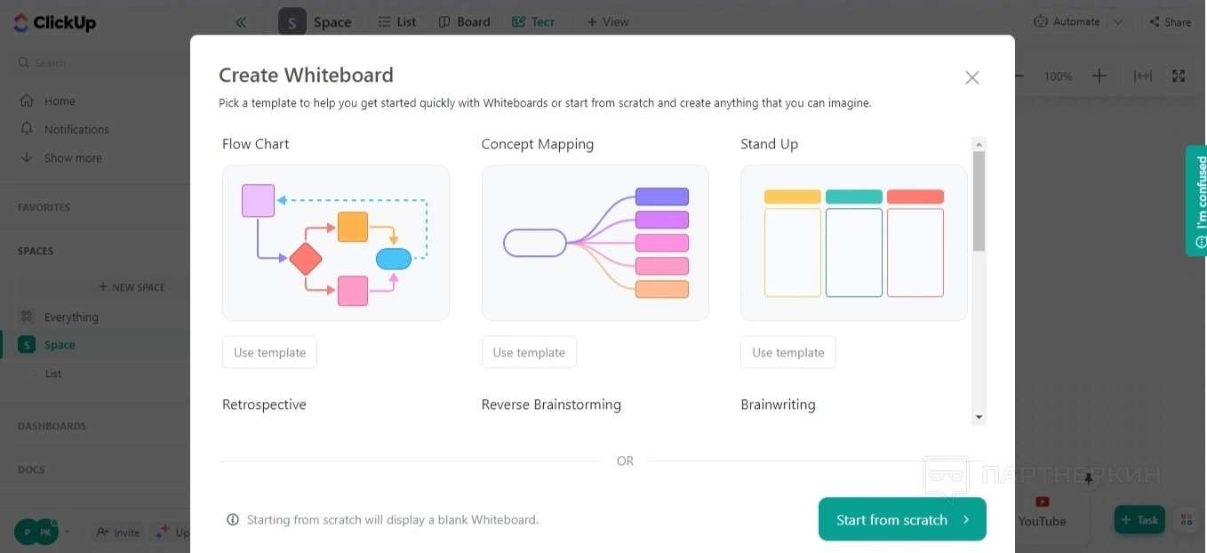Expand Show more in sidebar
Image resolution: width=1207 pixels, height=553 pixels.
coord(72,158)
